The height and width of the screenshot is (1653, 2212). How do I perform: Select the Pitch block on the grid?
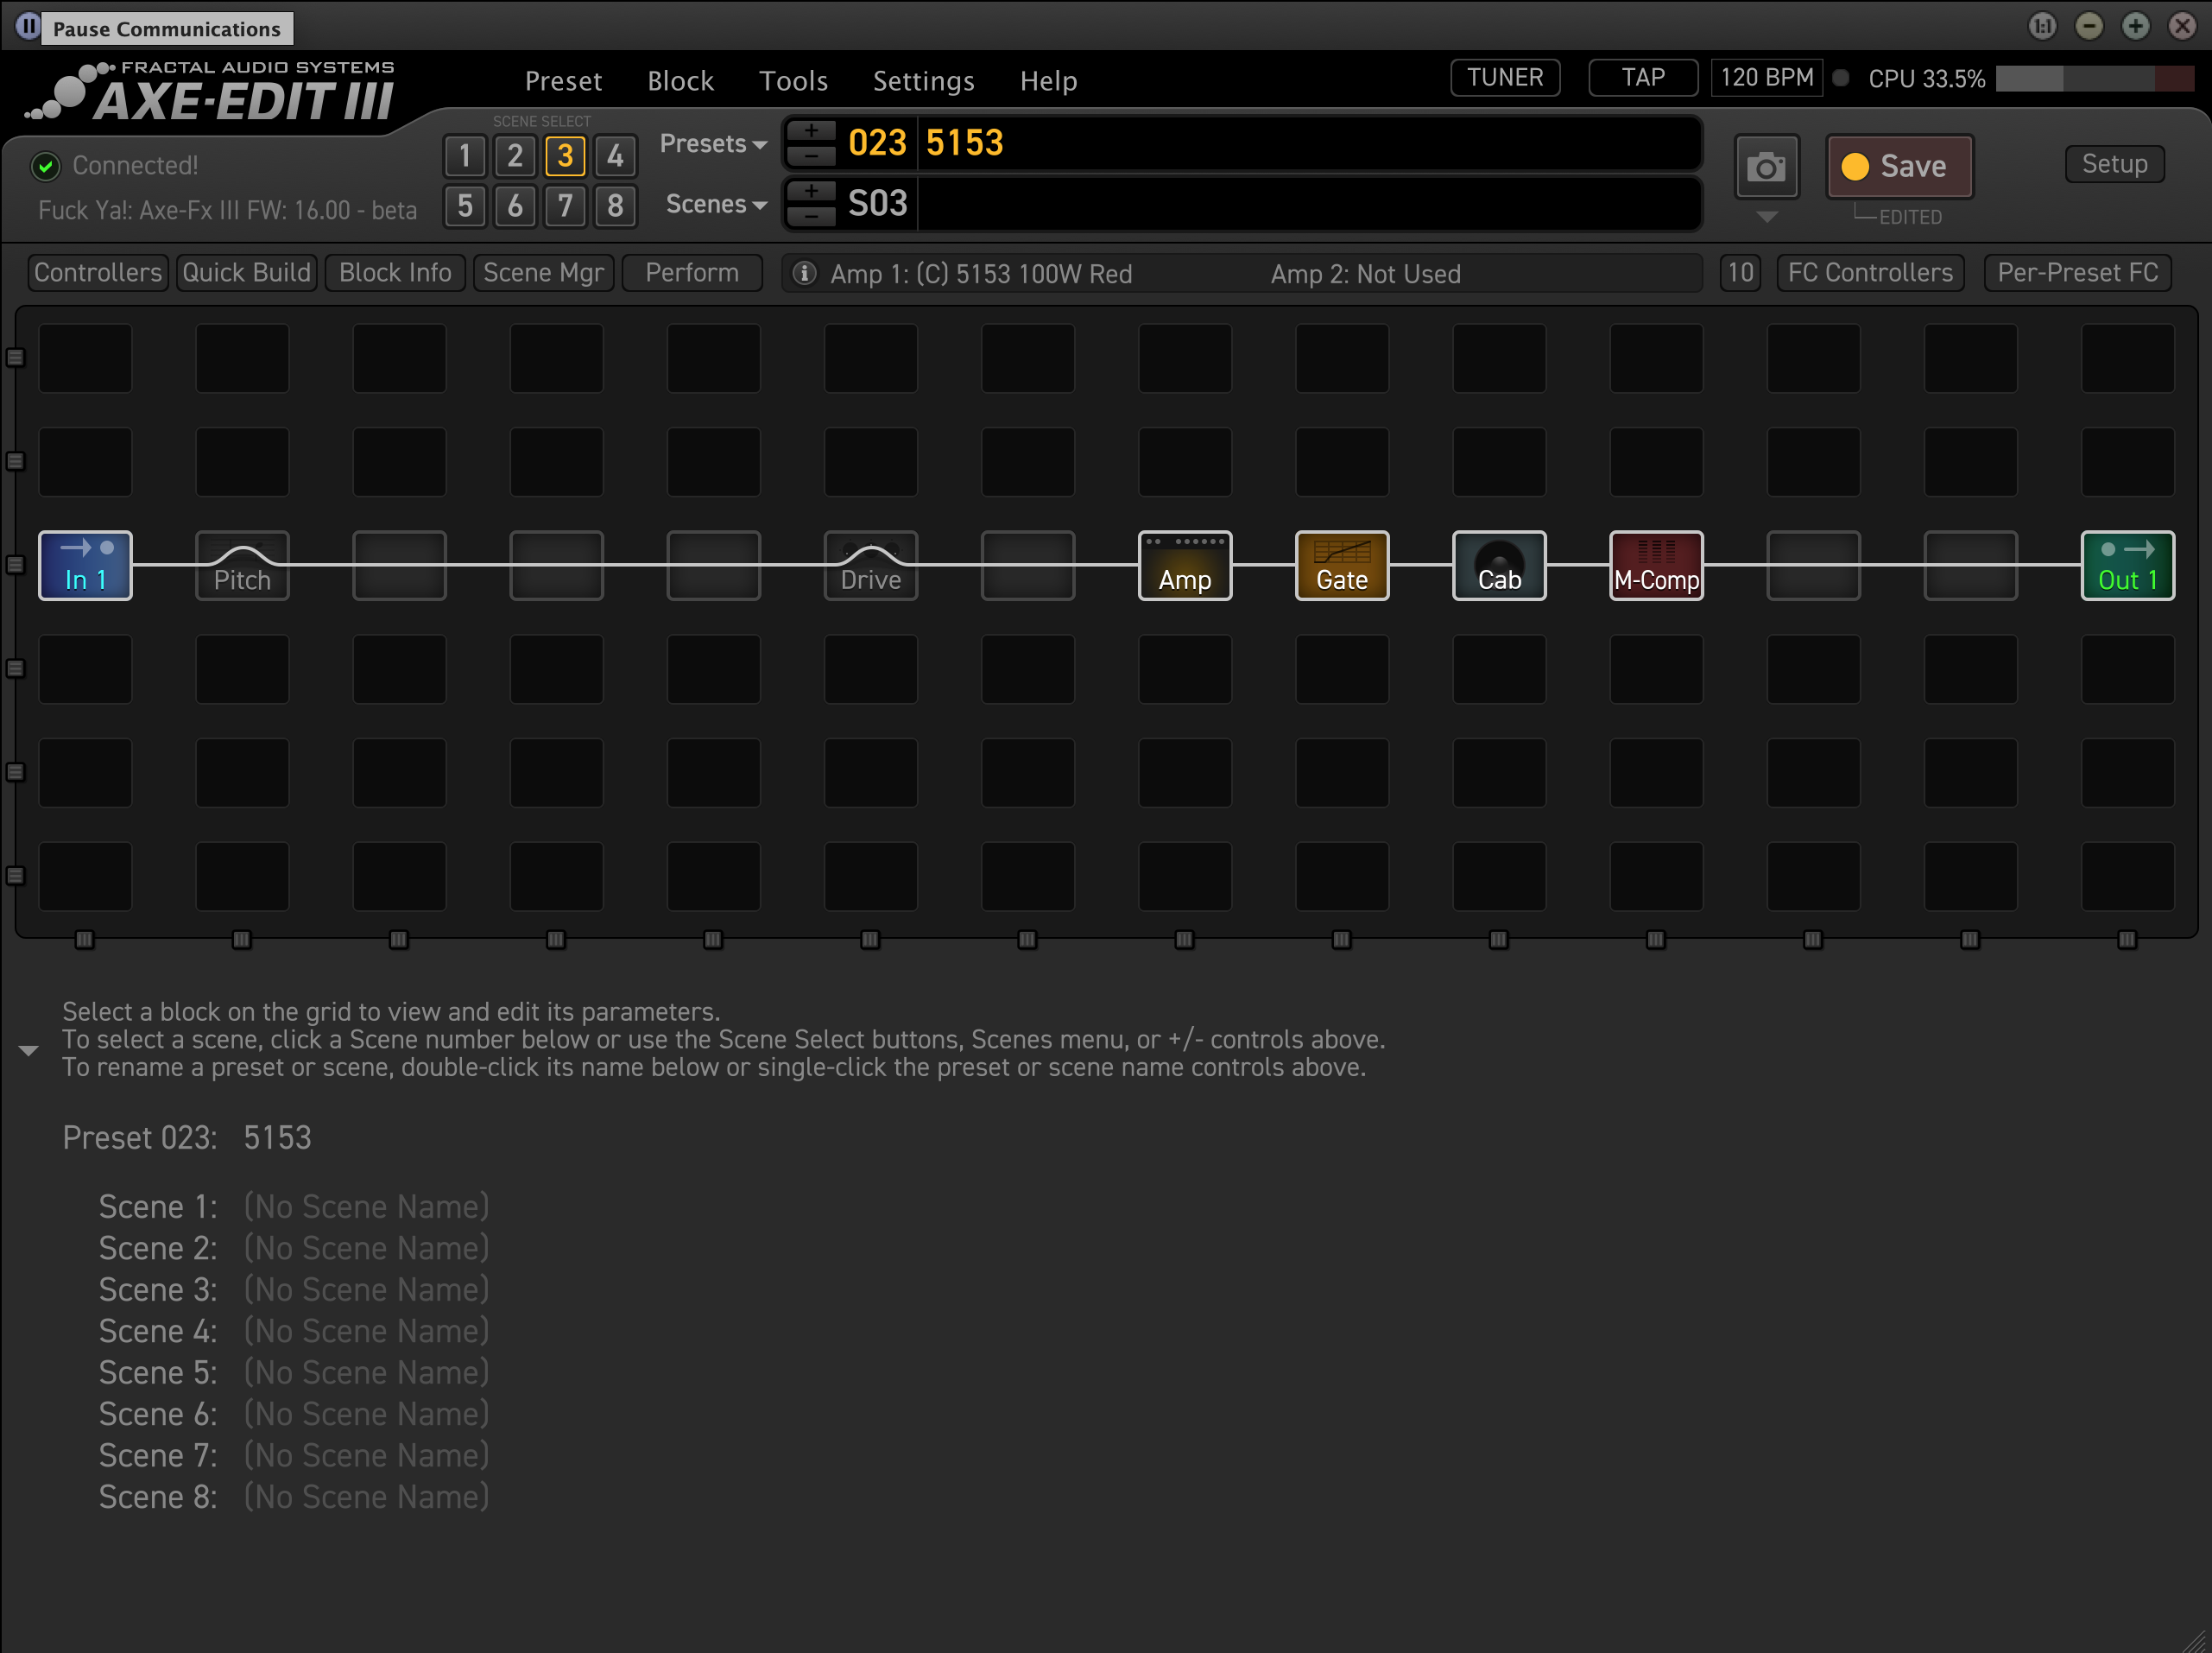tap(242, 565)
